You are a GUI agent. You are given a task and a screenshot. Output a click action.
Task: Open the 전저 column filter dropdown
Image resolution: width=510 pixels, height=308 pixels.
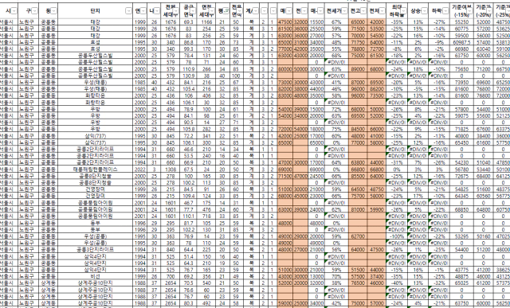click(x=382, y=11)
